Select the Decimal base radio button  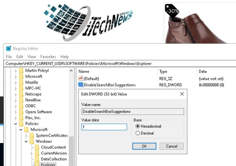pos(137,133)
